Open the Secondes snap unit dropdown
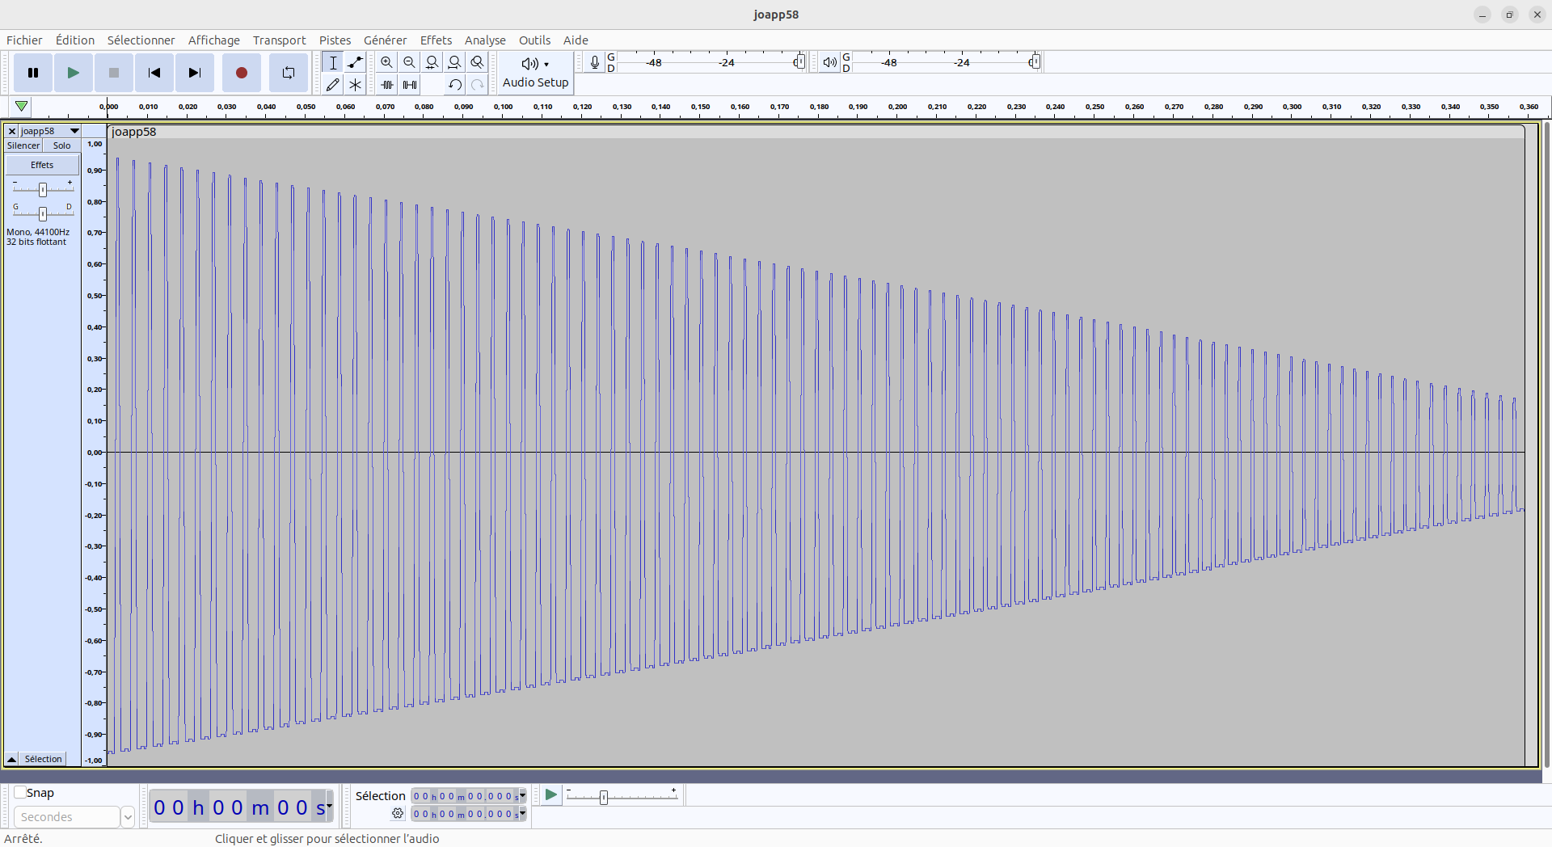The image size is (1552, 847). tap(127, 817)
